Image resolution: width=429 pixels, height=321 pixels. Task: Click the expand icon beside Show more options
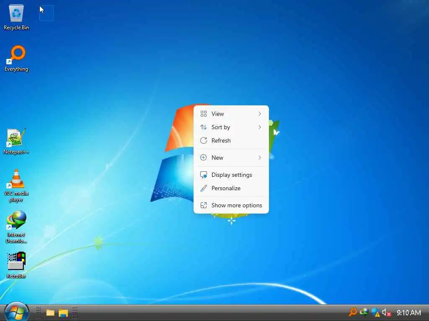[x=204, y=206]
